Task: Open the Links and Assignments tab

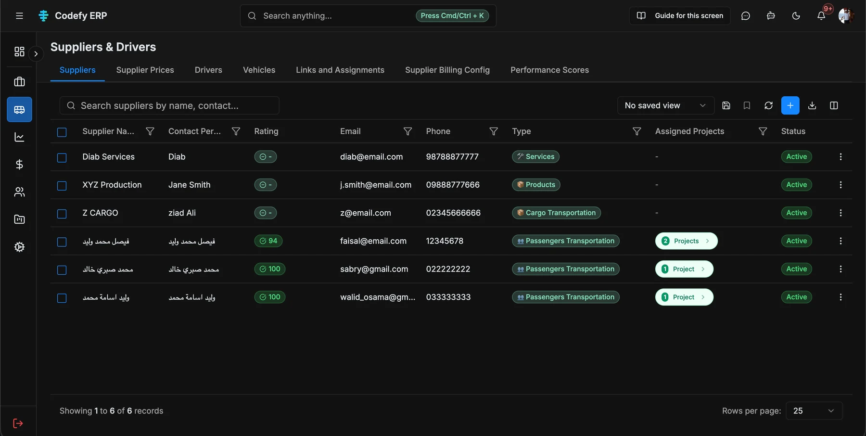Action: click(x=340, y=70)
